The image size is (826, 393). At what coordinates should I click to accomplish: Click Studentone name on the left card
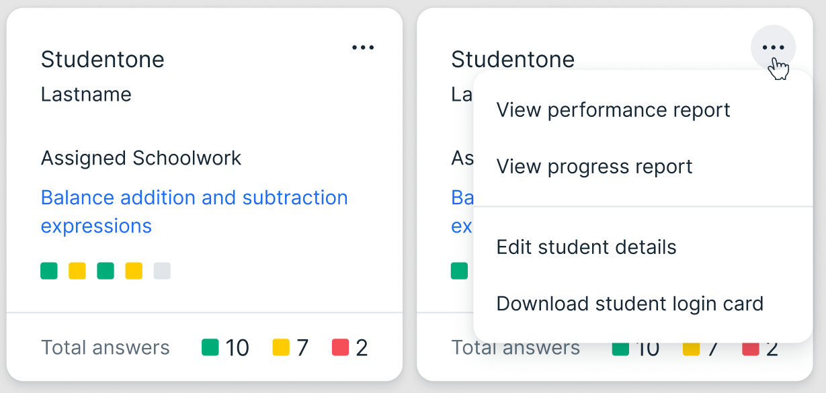pos(103,60)
